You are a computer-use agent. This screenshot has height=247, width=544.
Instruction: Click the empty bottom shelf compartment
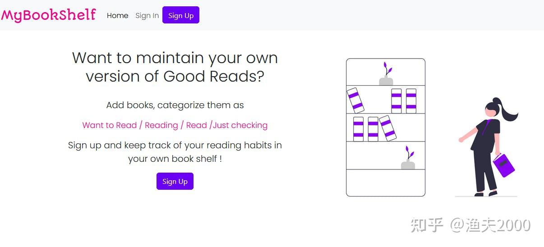tap(386, 183)
